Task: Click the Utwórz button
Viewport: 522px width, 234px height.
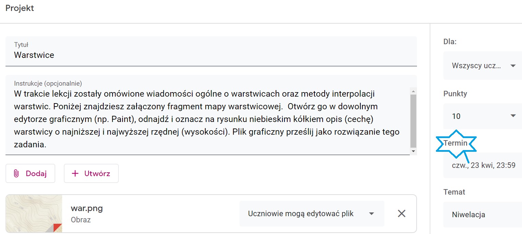Action: click(x=91, y=173)
